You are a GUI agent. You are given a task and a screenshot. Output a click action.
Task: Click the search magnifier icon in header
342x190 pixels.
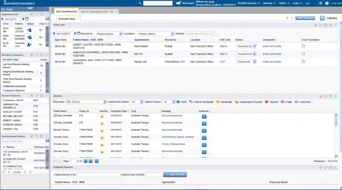(x=140, y=3)
